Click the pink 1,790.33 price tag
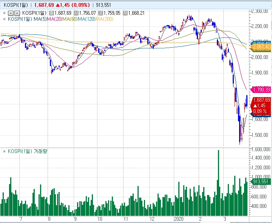 click(261, 90)
